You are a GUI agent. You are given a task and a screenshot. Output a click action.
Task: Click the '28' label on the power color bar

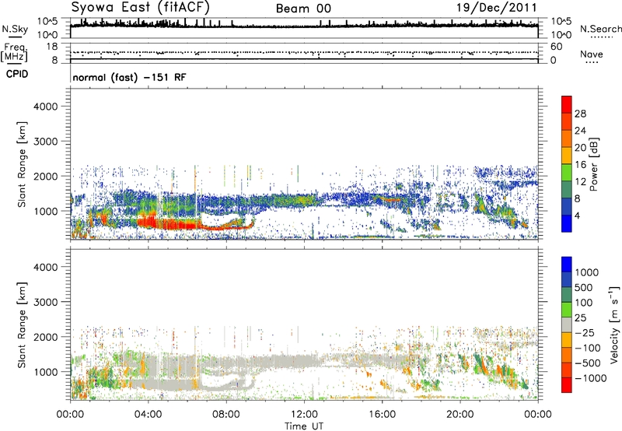(x=580, y=114)
